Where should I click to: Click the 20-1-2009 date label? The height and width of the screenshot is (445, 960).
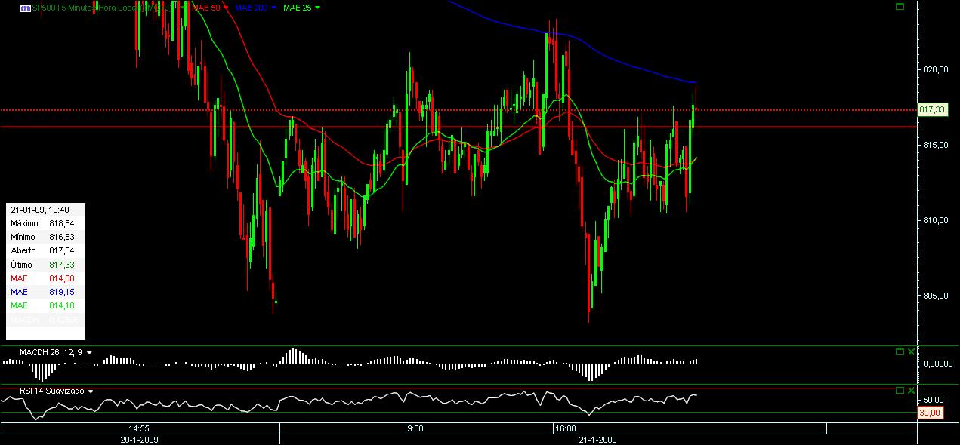(x=140, y=438)
